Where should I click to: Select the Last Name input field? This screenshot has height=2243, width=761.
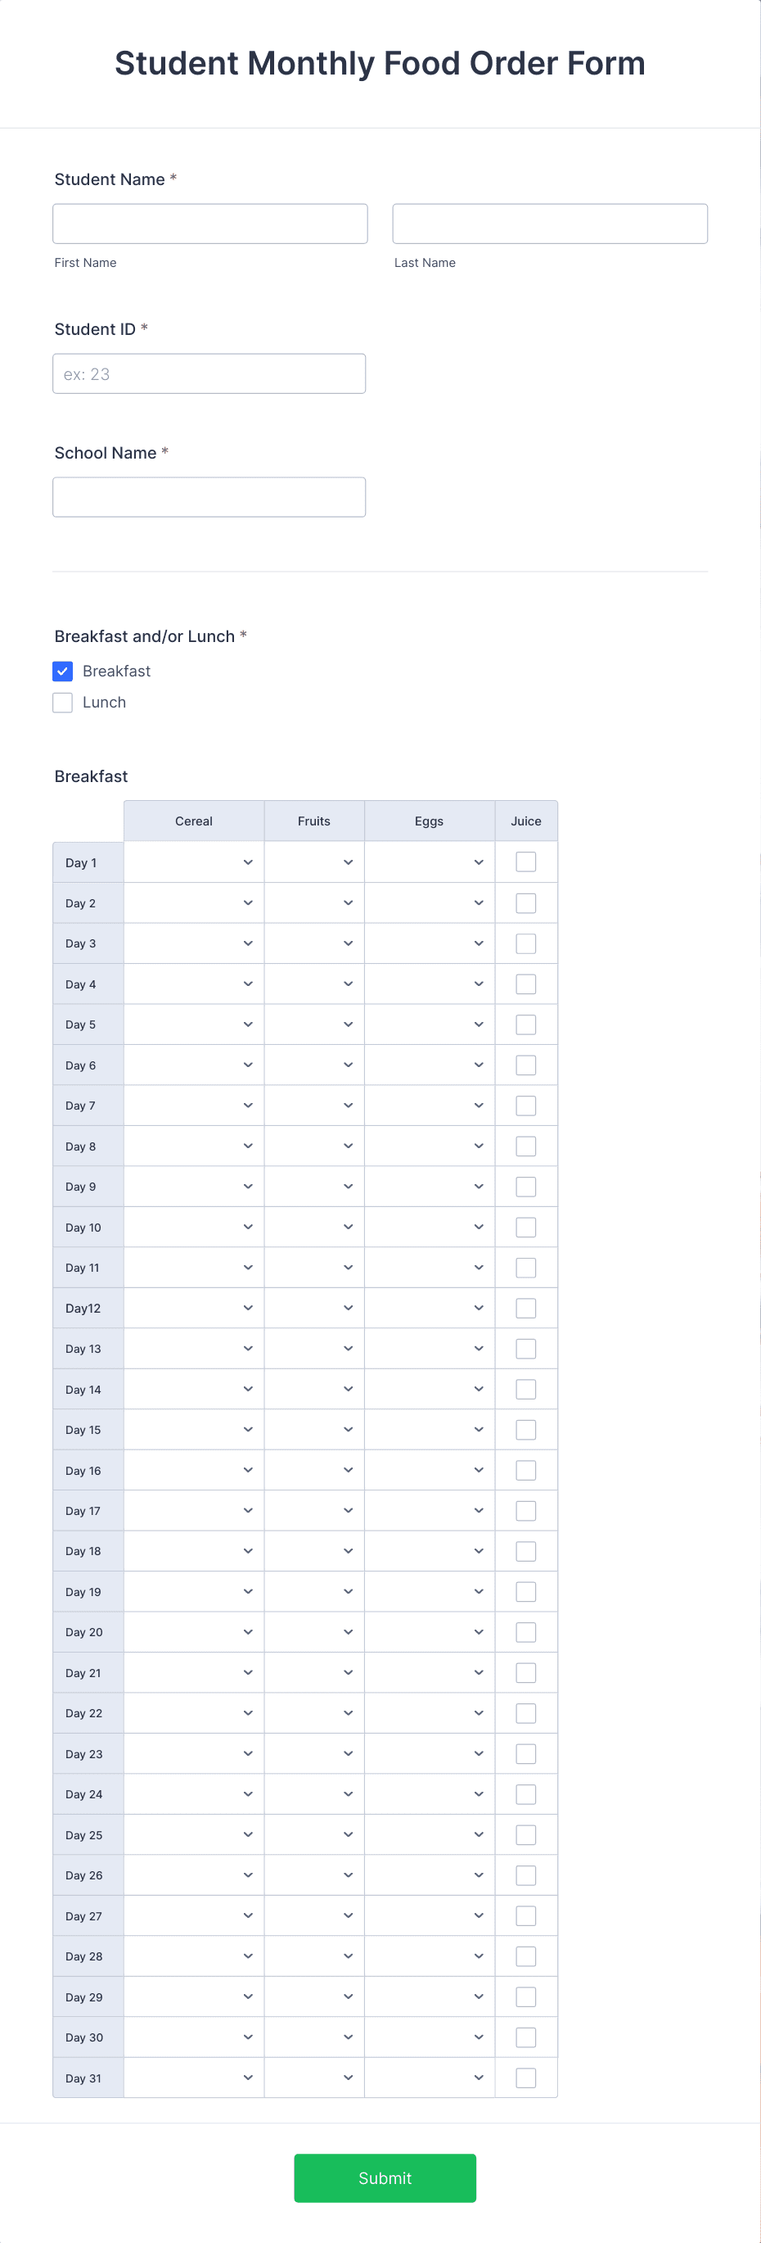click(549, 223)
